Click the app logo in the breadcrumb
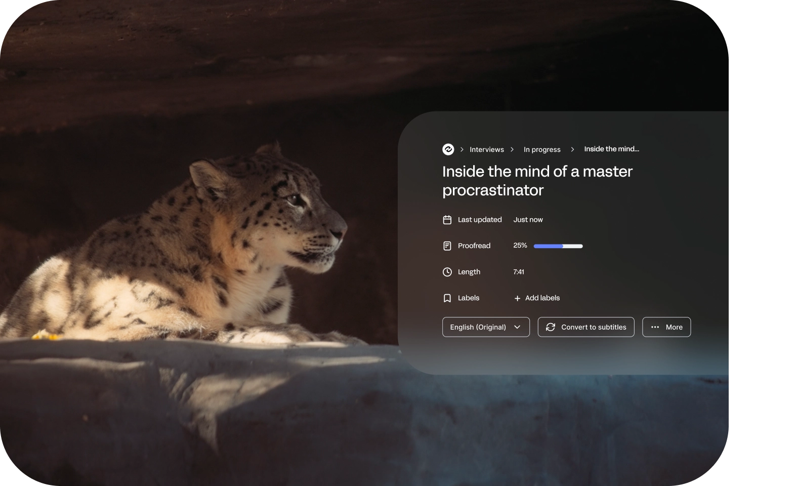Viewport: 796px width, 486px height. click(x=448, y=149)
